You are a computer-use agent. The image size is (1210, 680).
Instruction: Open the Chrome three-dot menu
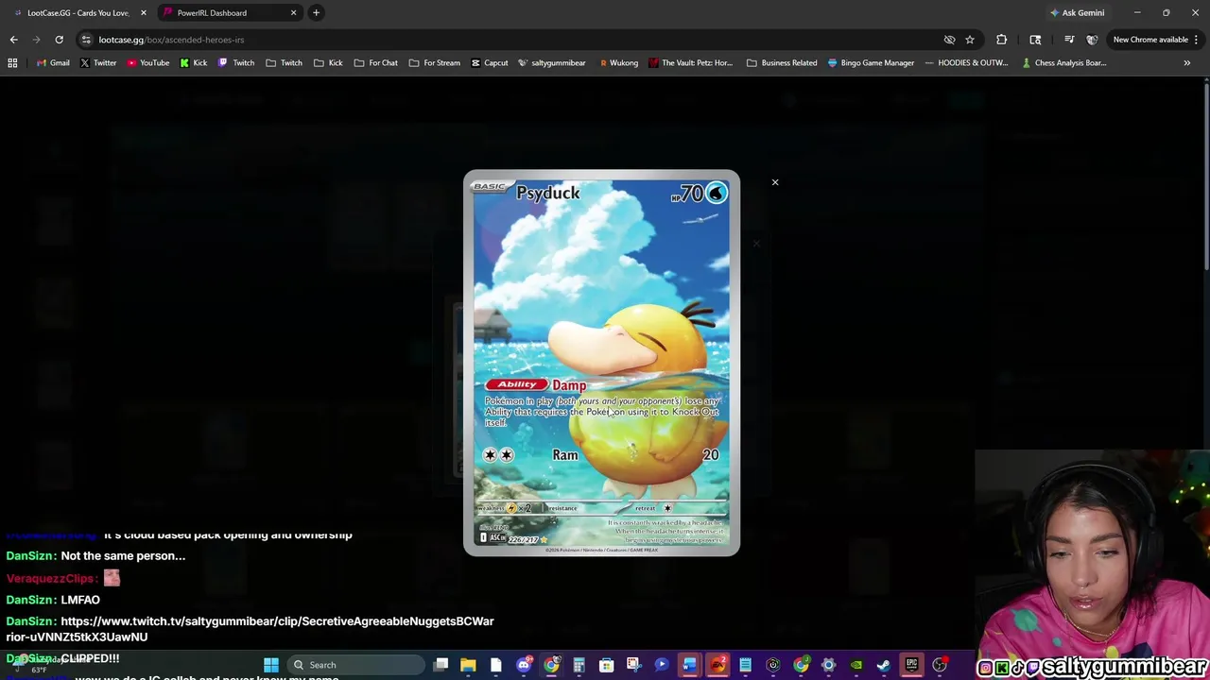tap(1197, 40)
